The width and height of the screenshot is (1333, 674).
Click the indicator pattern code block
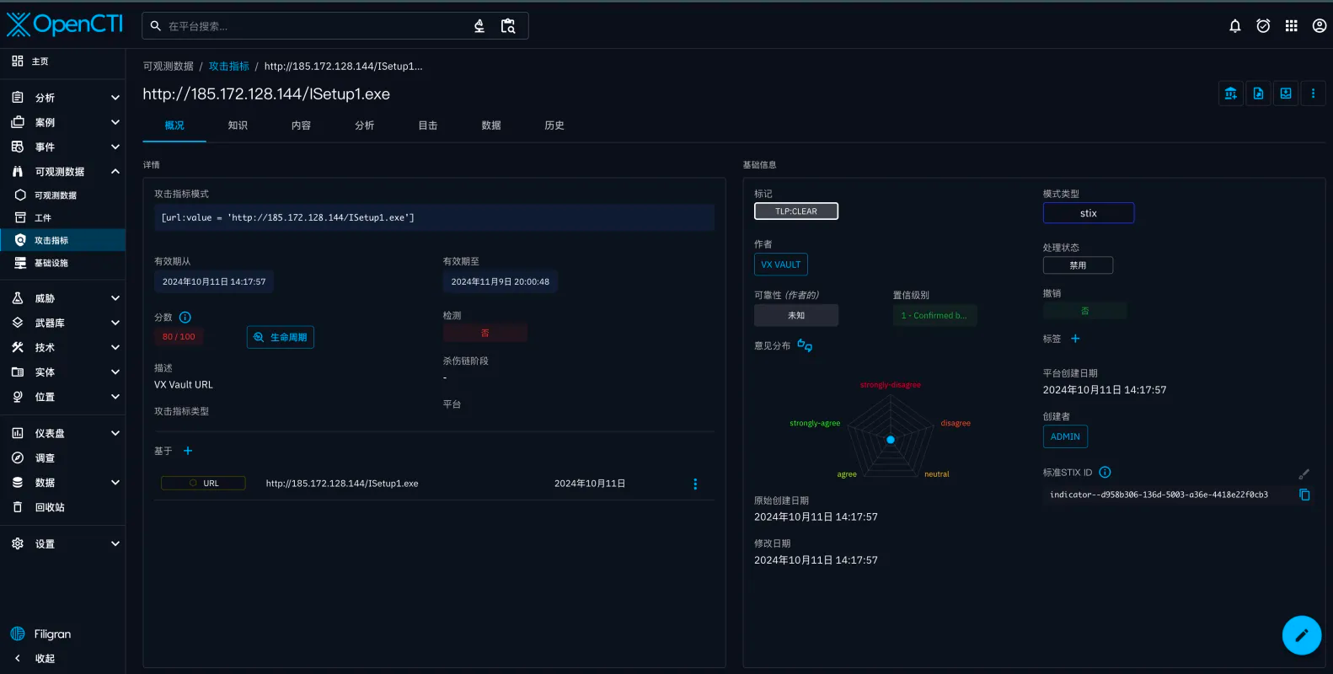click(435, 217)
